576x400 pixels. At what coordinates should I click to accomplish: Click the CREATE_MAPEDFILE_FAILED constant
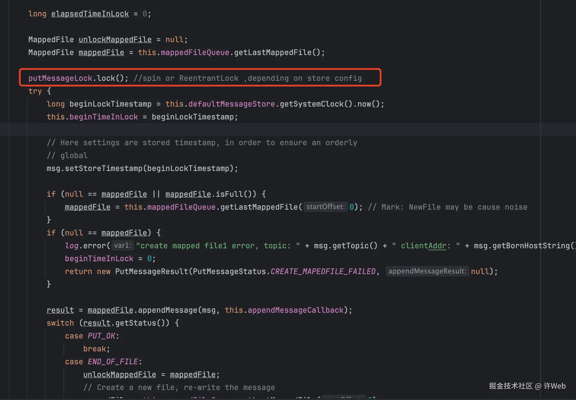[x=323, y=271]
